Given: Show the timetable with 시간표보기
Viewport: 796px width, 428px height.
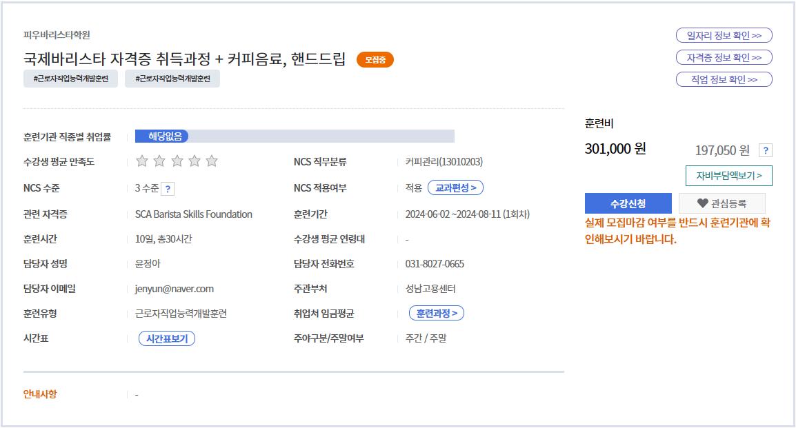Looking at the screenshot, I should [167, 338].
